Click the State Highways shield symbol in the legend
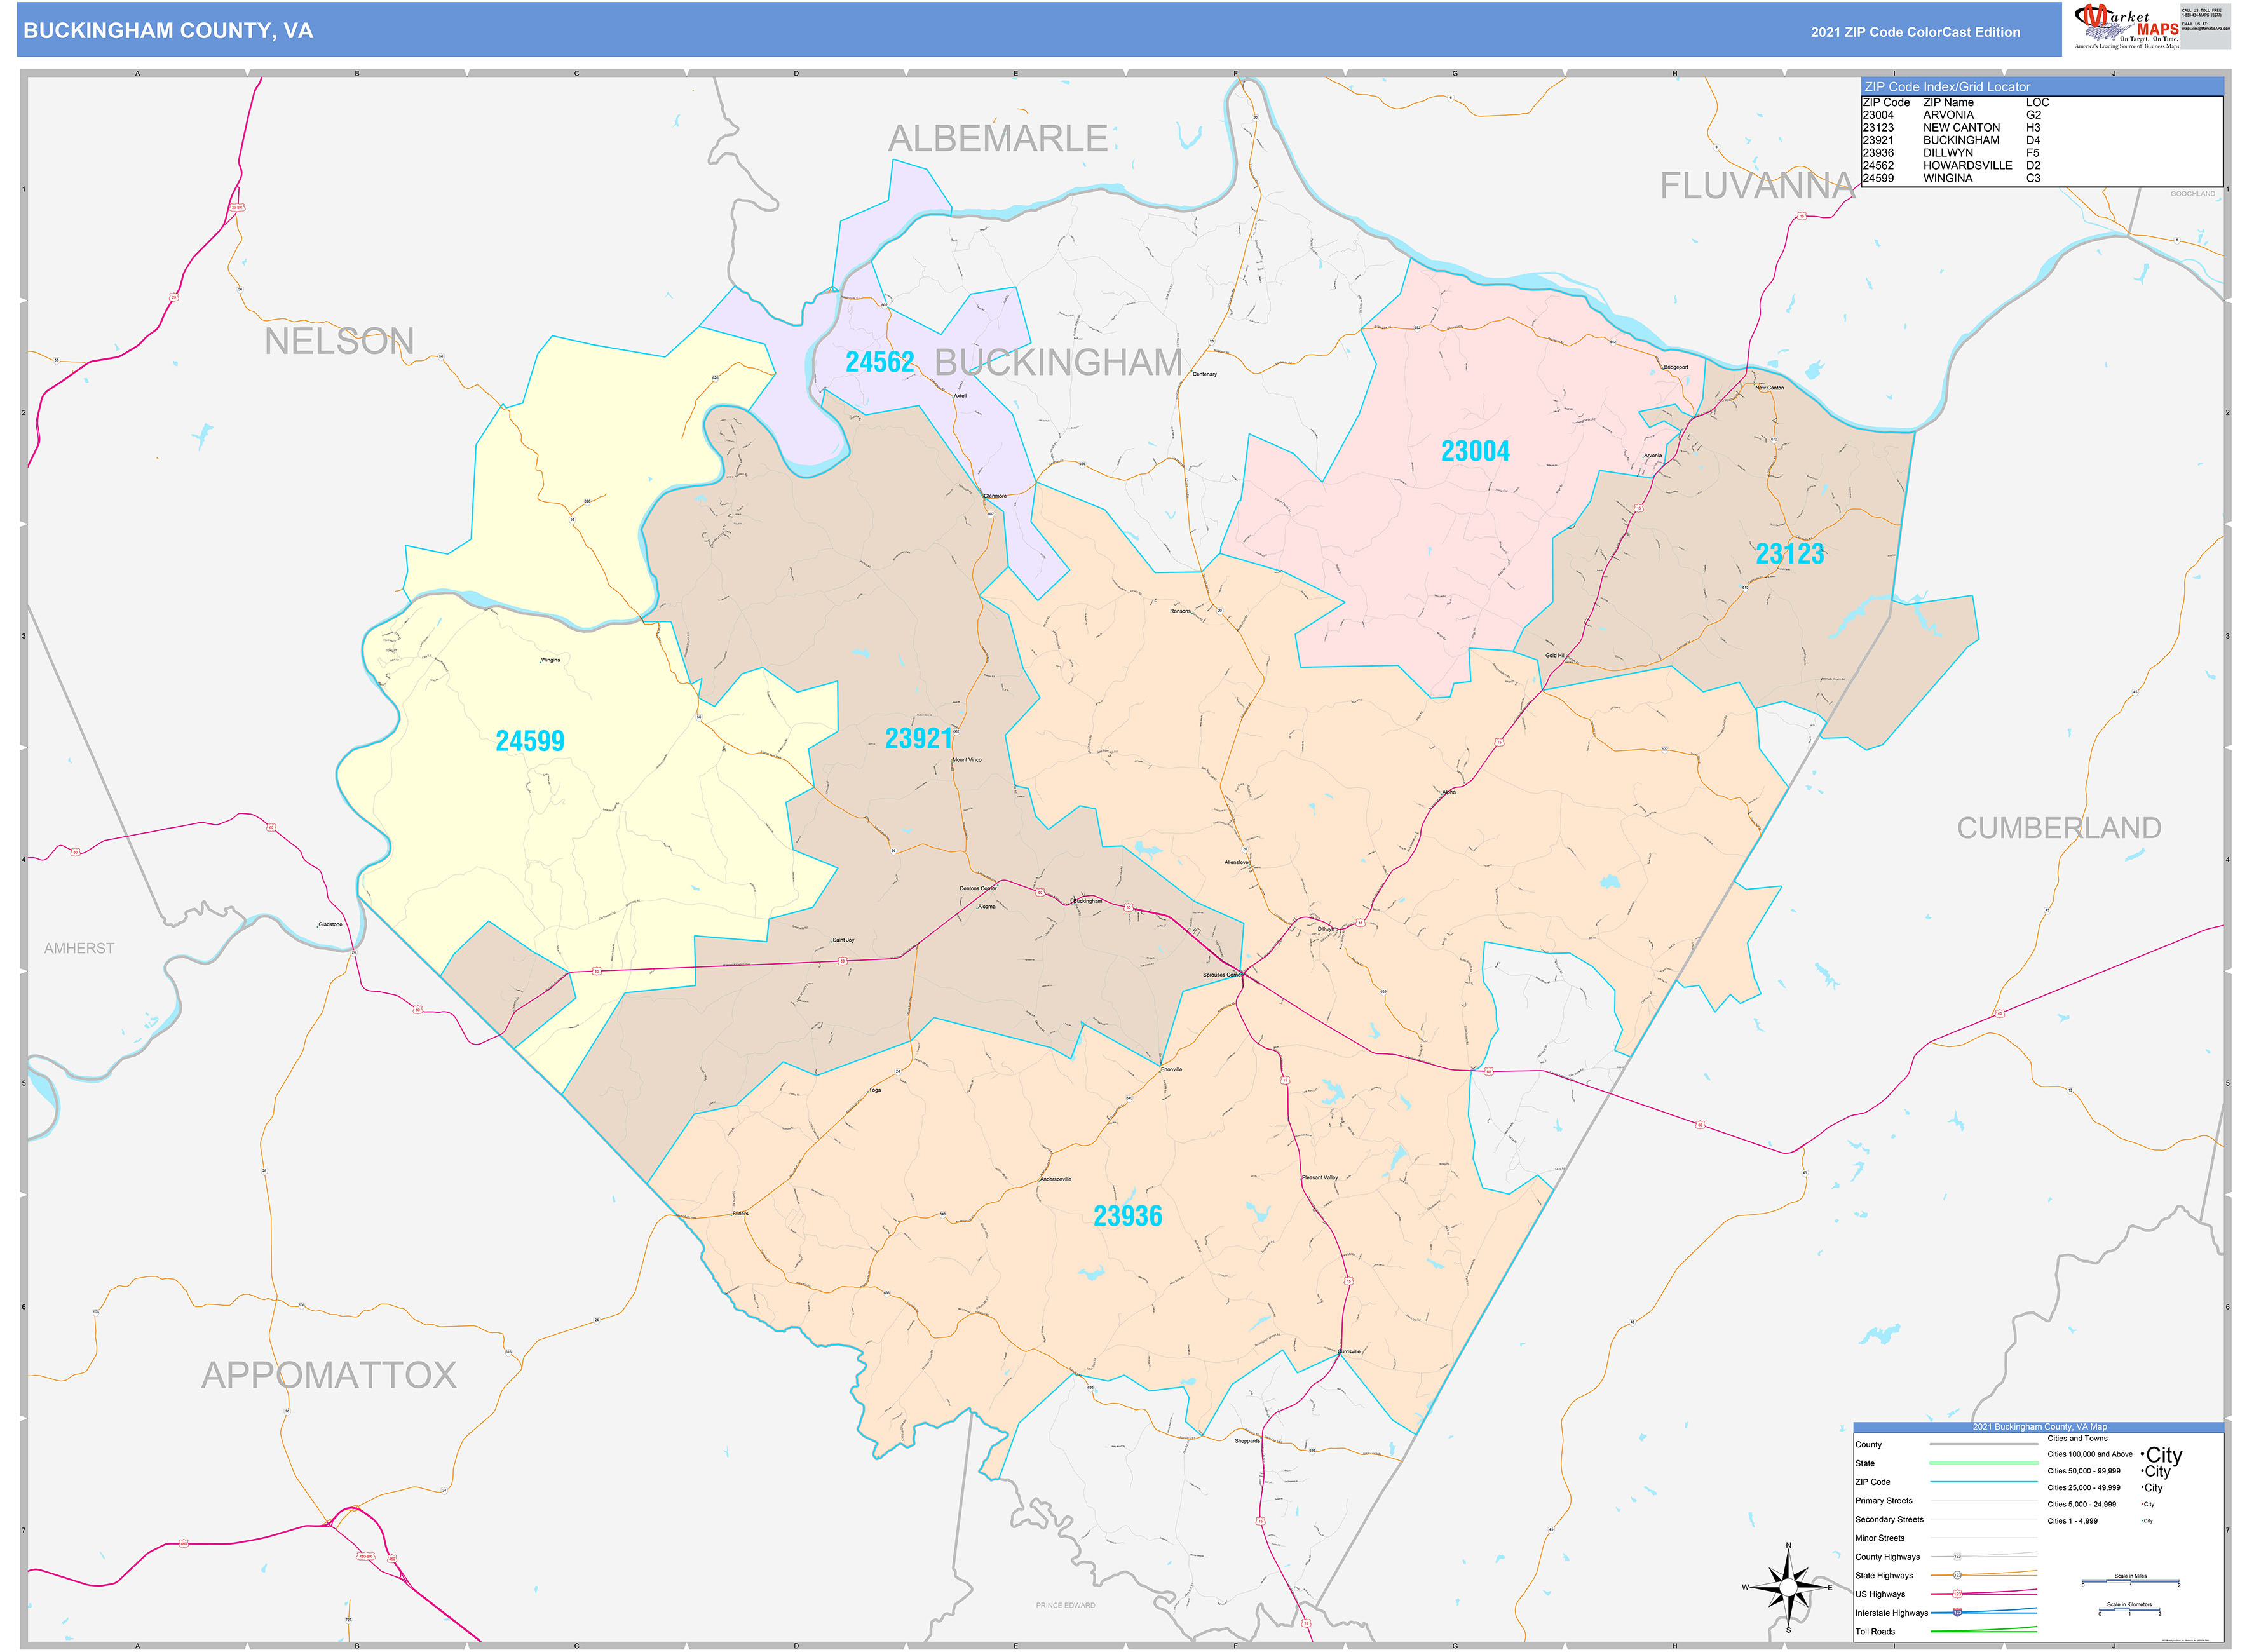The height and width of the screenshot is (1652, 2247). click(1958, 1575)
